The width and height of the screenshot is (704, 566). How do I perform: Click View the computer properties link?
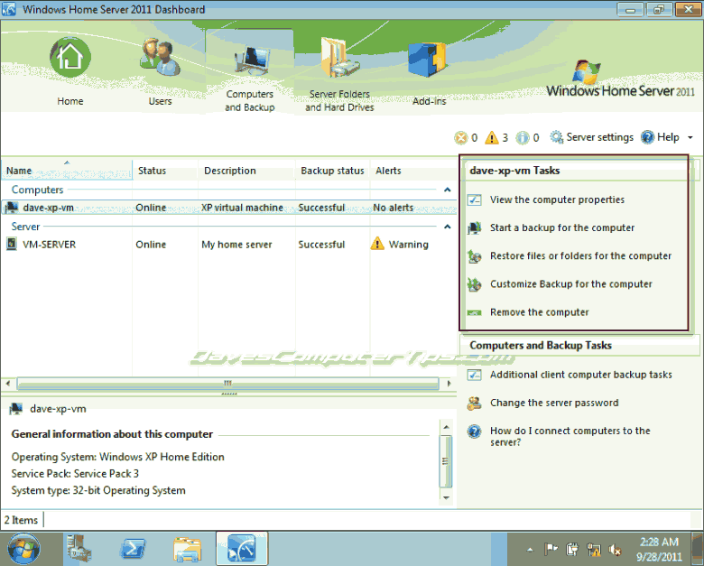pos(557,199)
